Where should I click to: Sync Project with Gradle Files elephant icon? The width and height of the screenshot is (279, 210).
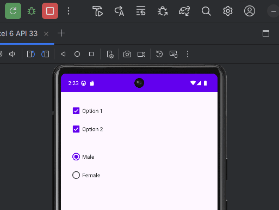(x=184, y=11)
